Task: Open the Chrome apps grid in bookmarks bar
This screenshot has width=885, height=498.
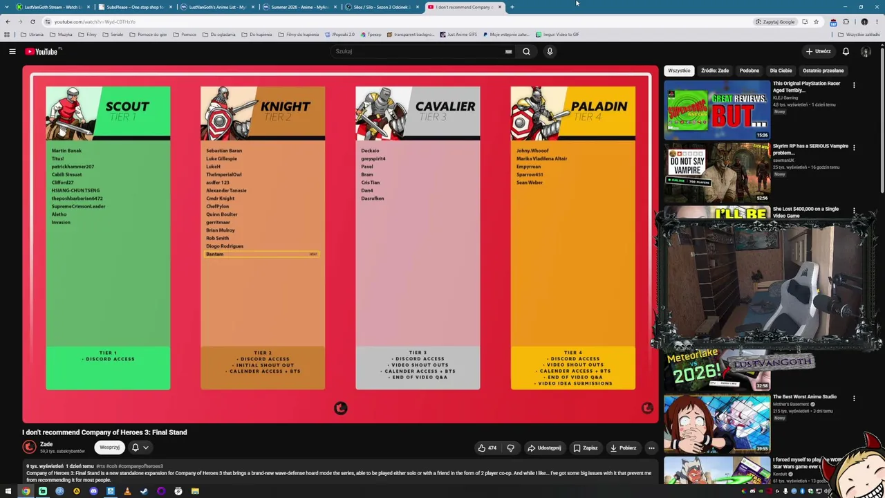Action: [x=7, y=35]
